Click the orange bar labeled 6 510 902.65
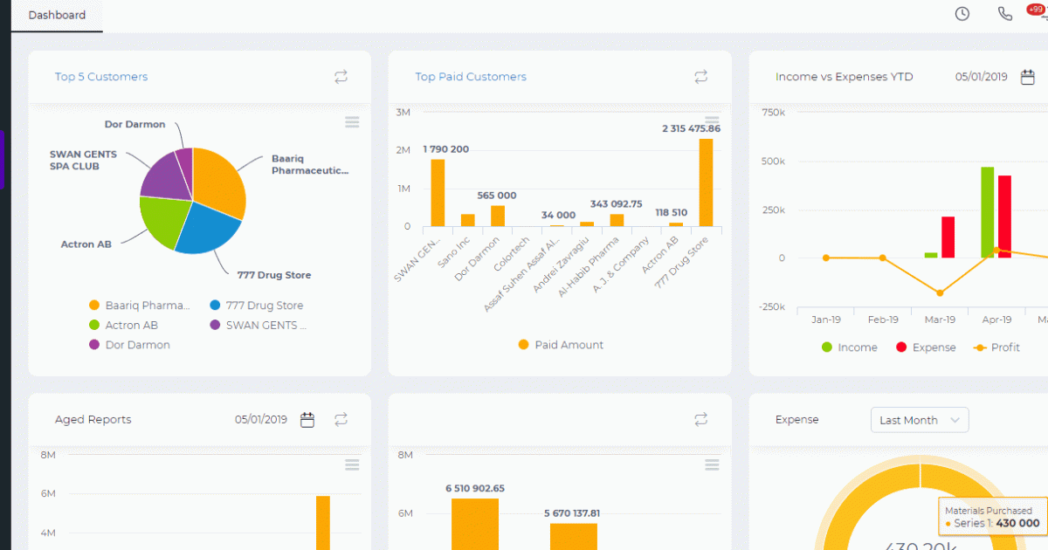Image resolution: width=1048 pixels, height=550 pixels. coord(474,524)
